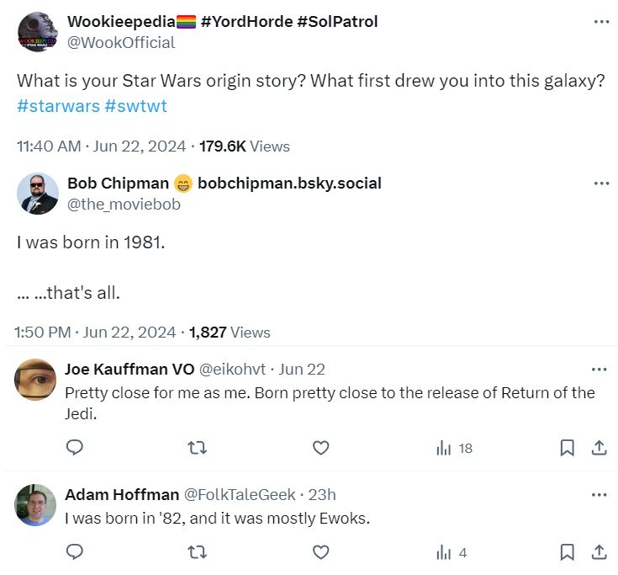The width and height of the screenshot is (618, 575).
Task: Reply to Joe Kauffman's tweet
Action: 75,448
